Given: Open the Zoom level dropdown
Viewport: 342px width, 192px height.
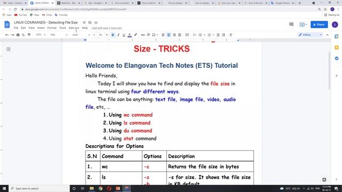Looking at the screenshot, I should tap(41, 35).
